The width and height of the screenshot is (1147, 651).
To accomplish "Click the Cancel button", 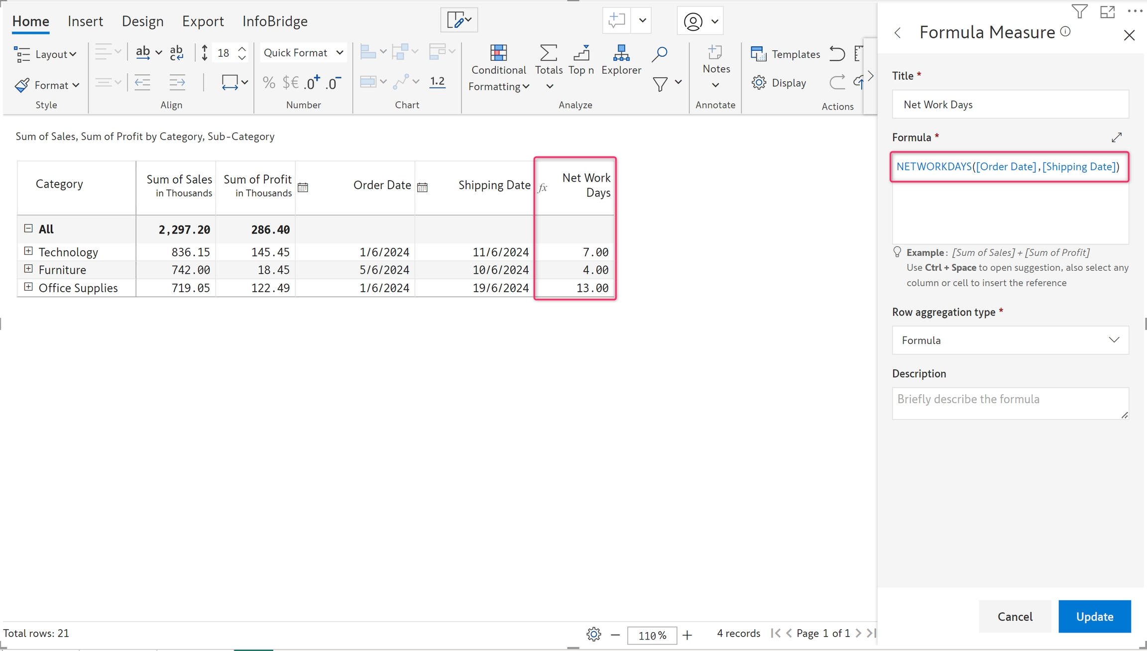I will pos(1015,616).
